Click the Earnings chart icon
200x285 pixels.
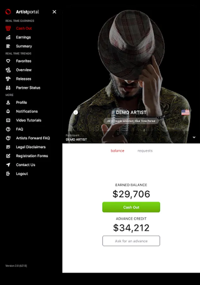8,37
